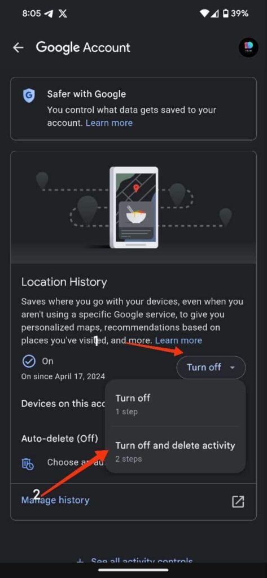The image size is (267, 578).
Task: Select the Turn off 1 step option
Action: (x=175, y=404)
